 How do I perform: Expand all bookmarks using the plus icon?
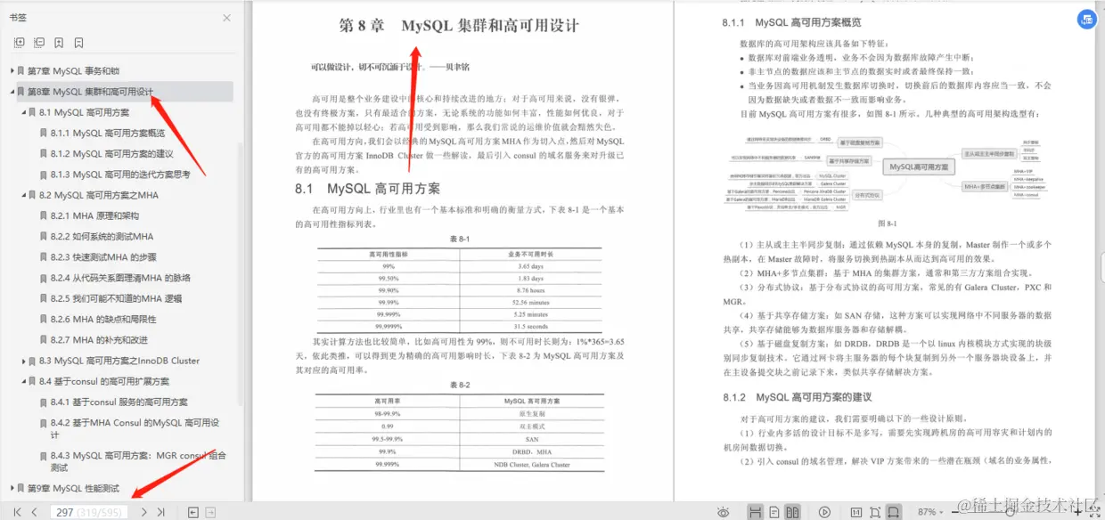[19, 43]
